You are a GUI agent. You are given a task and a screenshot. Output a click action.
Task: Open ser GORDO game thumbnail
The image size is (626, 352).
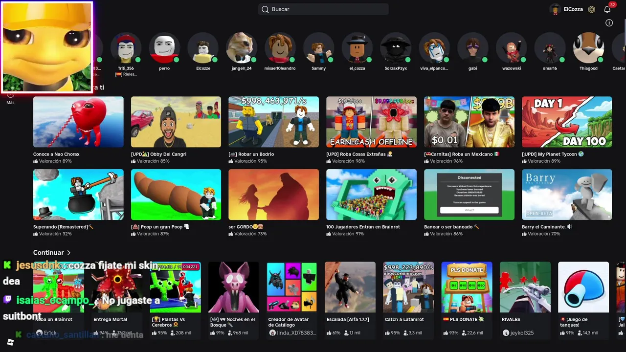click(x=274, y=195)
